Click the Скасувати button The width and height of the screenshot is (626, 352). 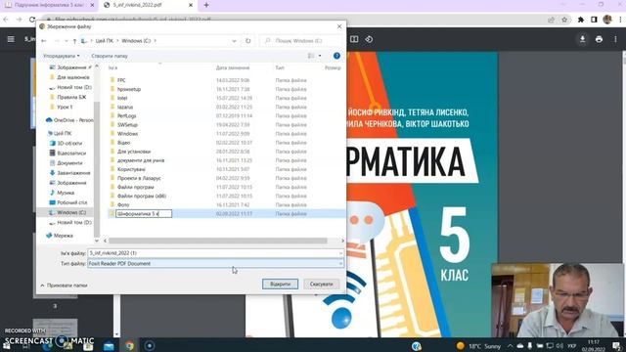click(x=322, y=285)
